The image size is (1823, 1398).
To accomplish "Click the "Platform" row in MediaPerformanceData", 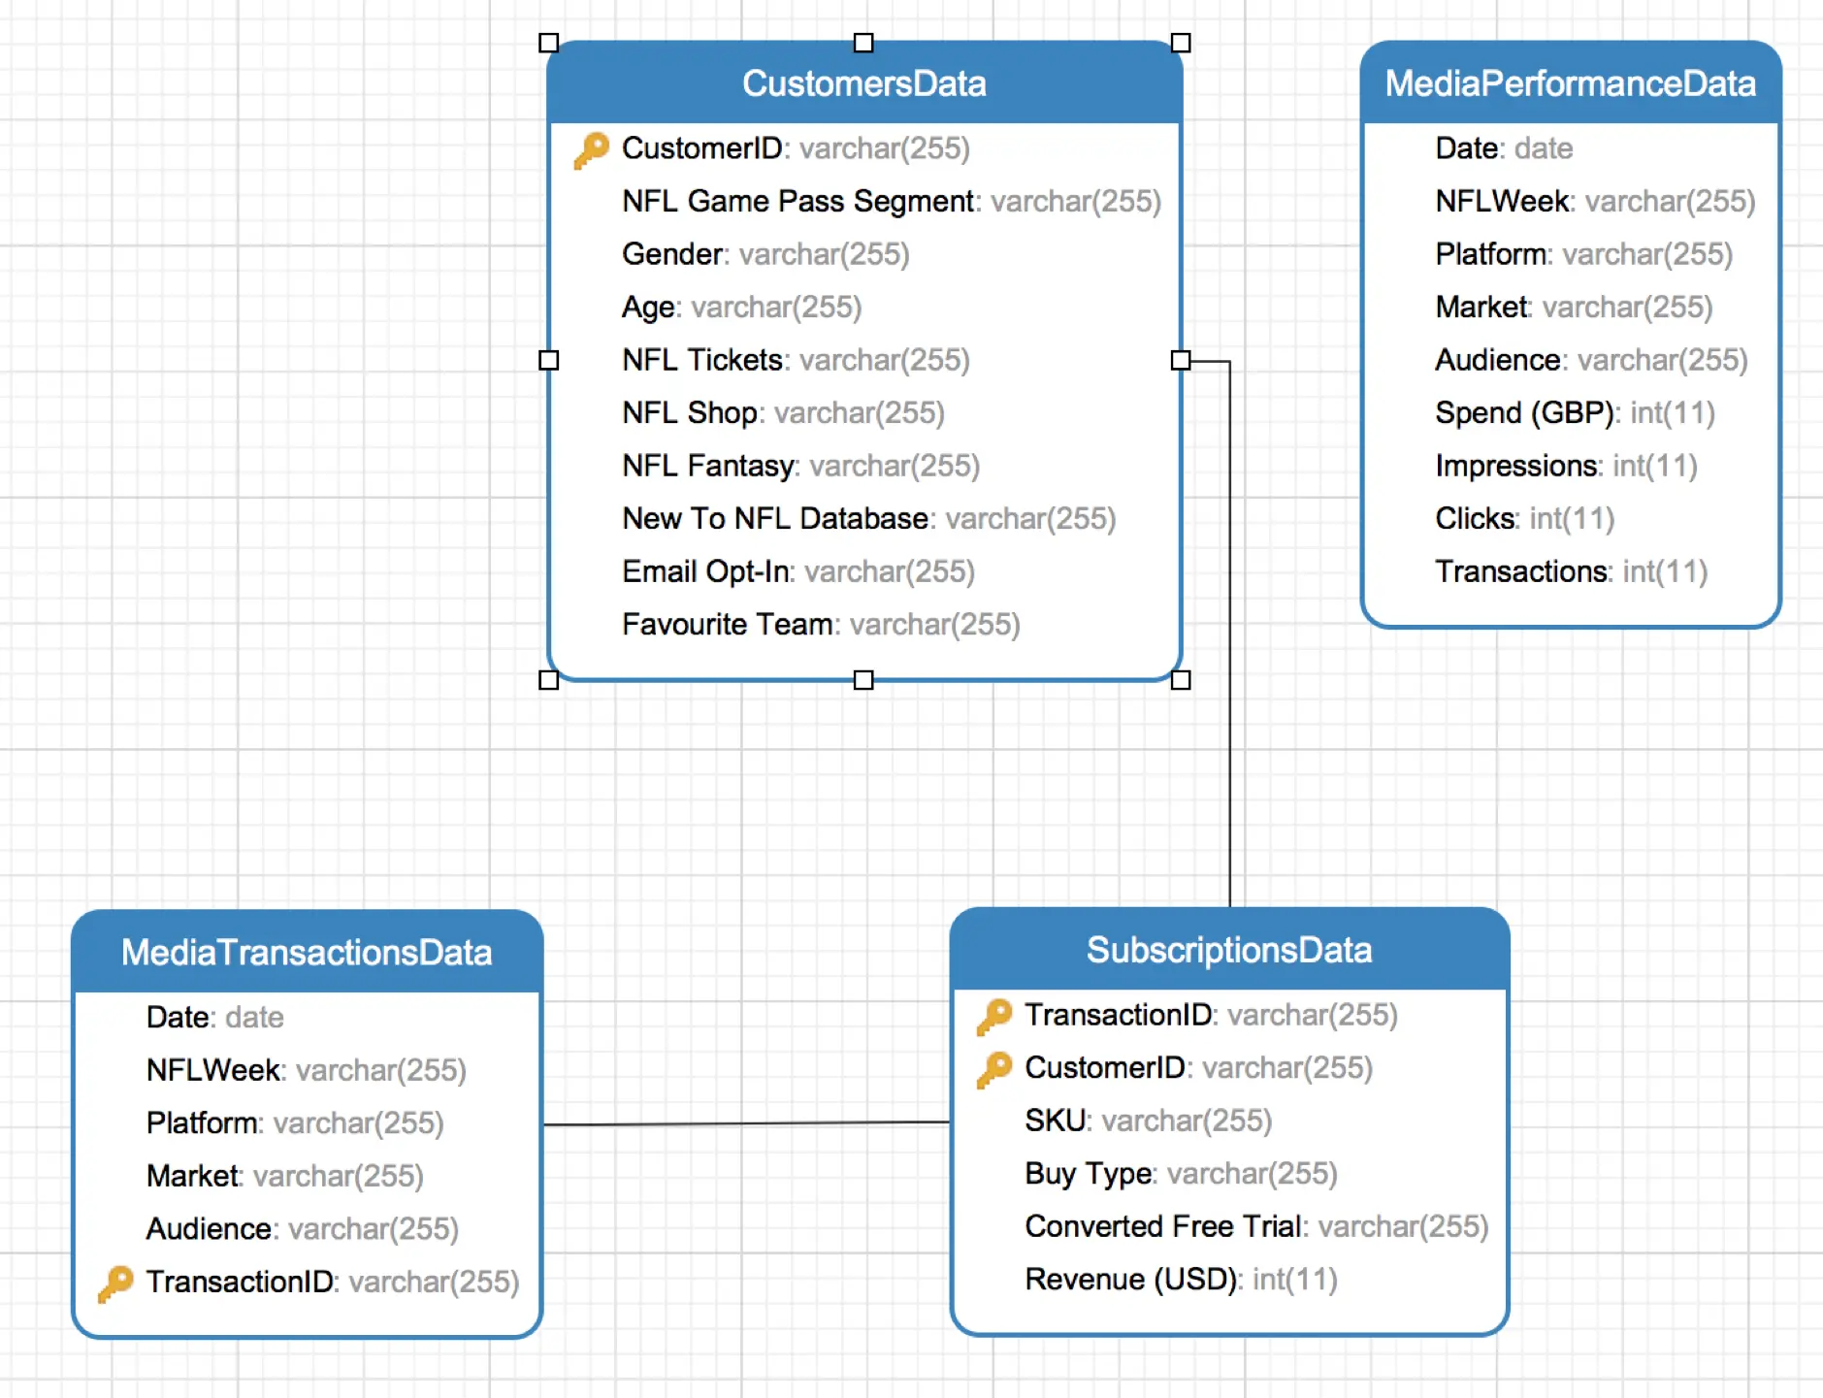I will [x=1583, y=254].
